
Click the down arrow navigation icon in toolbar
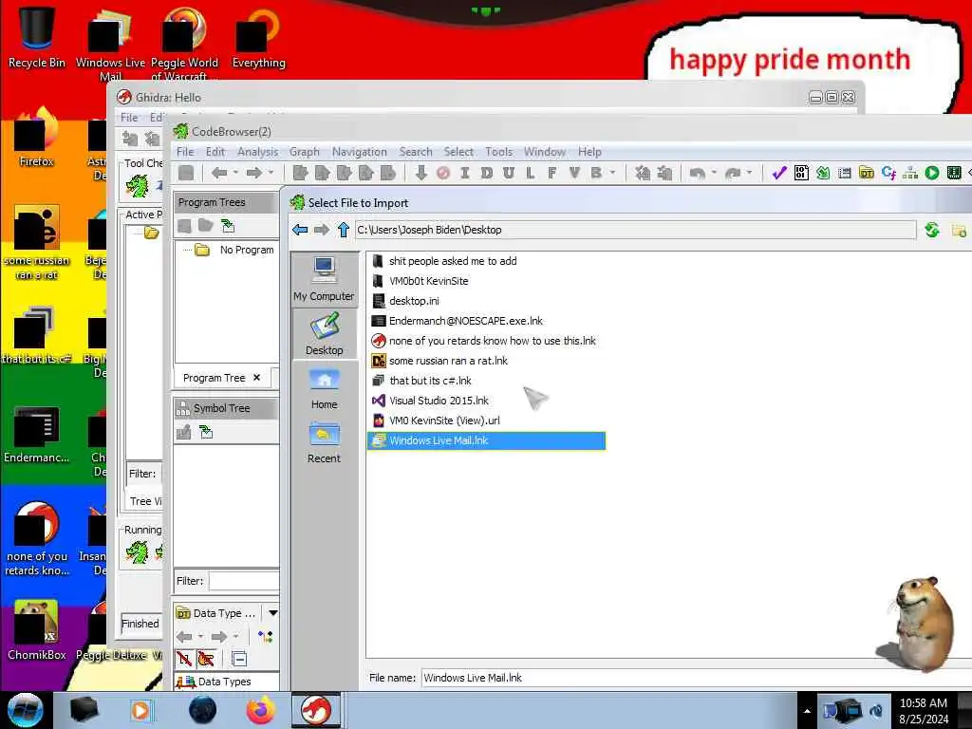[x=421, y=173]
